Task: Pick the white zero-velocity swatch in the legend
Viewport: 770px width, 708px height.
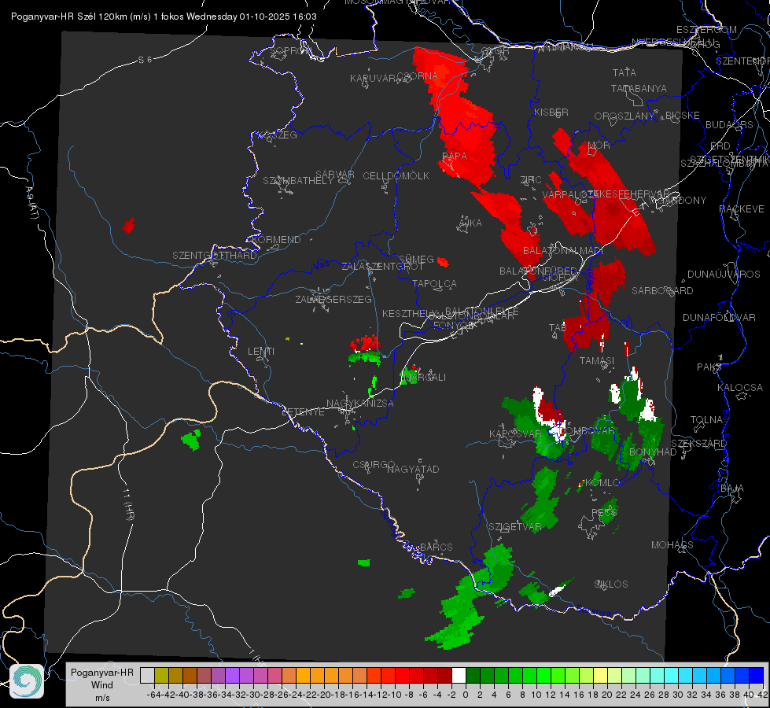Action: coord(459,675)
